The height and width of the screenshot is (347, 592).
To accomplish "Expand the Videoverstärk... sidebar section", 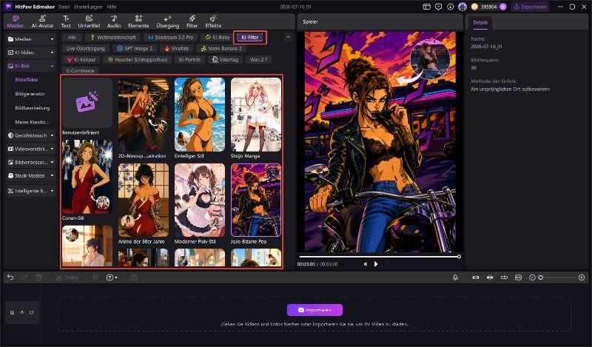I will (x=31, y=149).
